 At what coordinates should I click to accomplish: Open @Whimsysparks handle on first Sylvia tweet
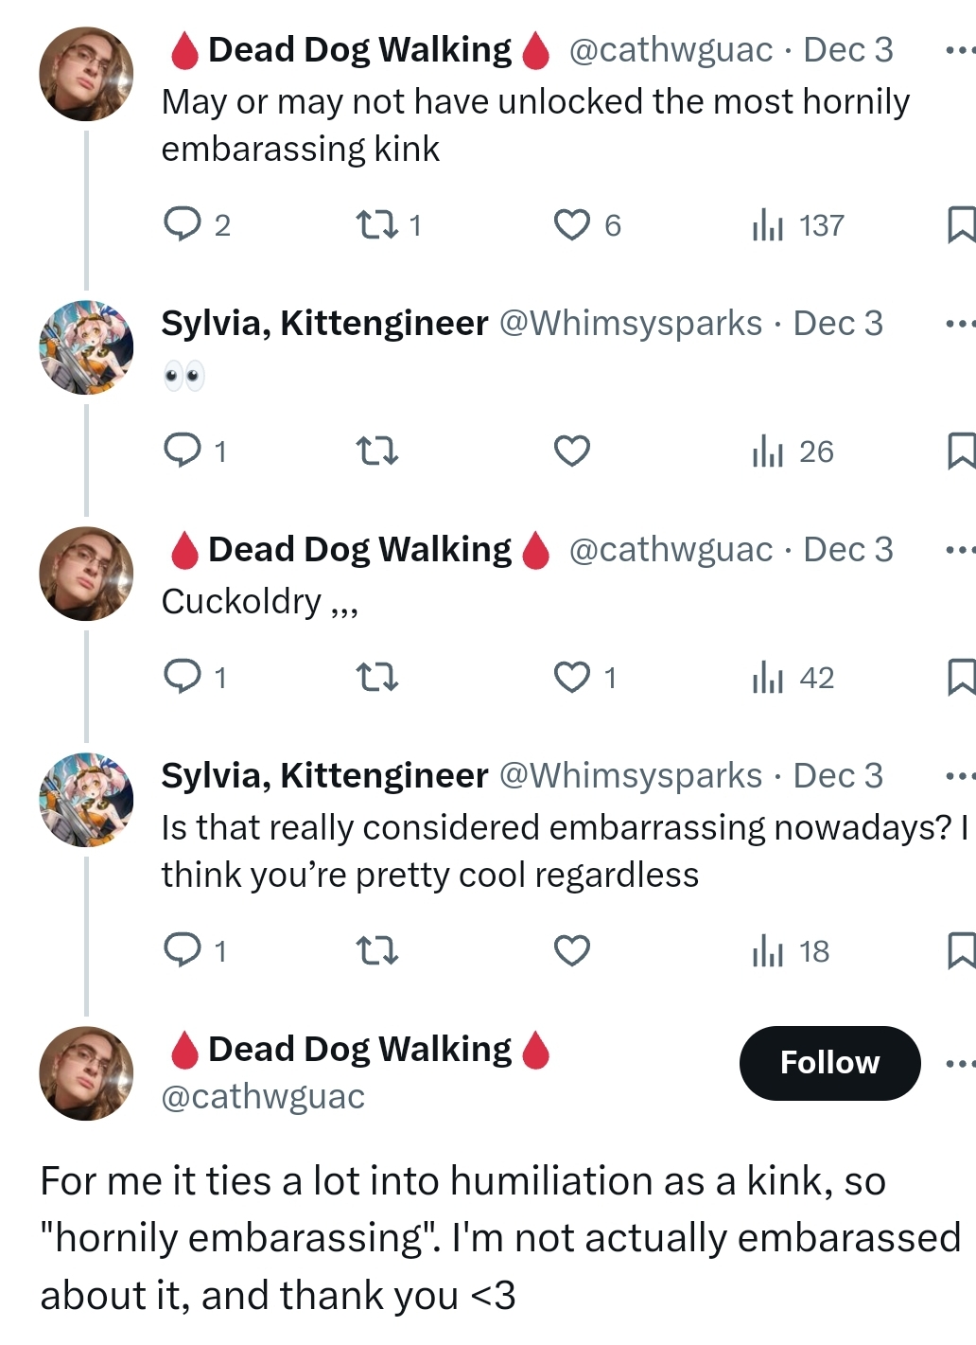point(630,324)
